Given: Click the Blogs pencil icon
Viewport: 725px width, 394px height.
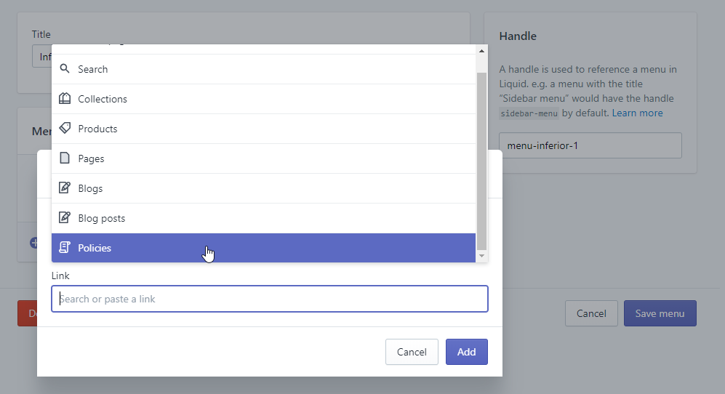Looking at the screenshot, I should pos(65,188).
